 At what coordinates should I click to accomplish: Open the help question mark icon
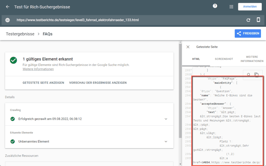click(215, 6)
